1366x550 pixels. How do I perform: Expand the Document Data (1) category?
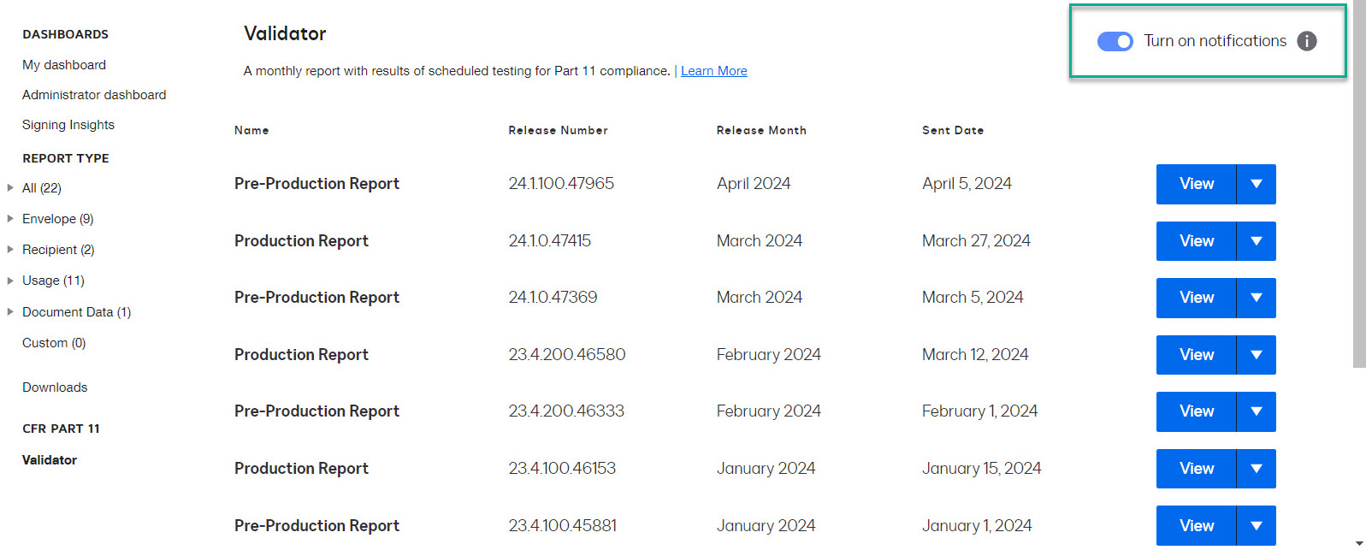(10, 312)
